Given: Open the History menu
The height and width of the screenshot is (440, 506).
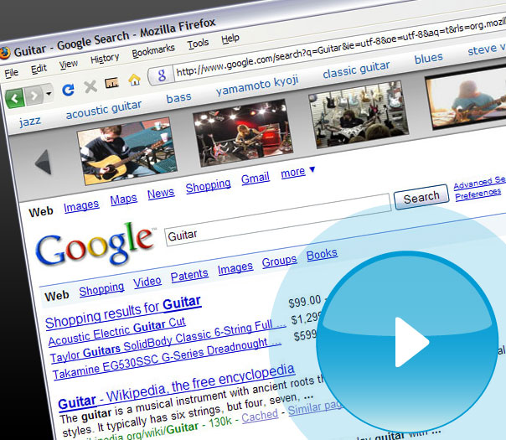Looking at the screenshot, I should pyautogui.click(x=105, y=59).
